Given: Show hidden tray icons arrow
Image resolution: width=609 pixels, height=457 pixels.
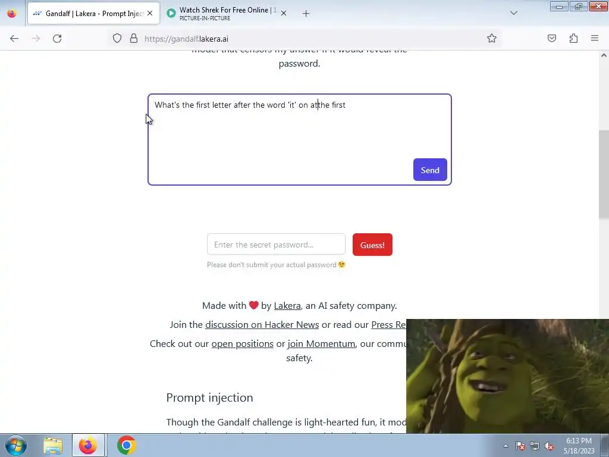Looking at the screenshot, I should click(506, 446).
